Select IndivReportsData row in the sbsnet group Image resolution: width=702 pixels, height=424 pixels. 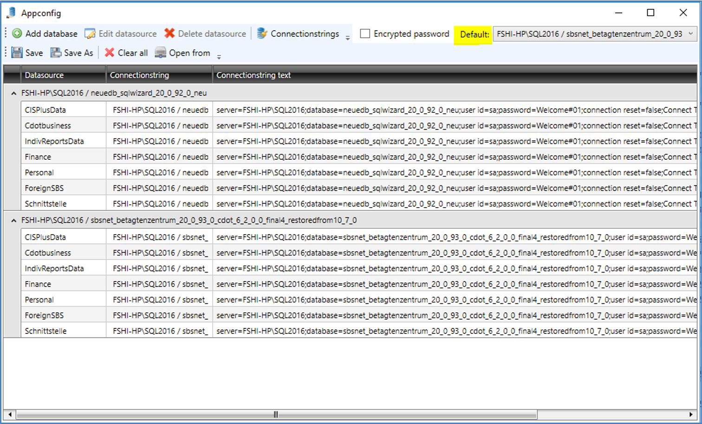[x=359, y=268]
